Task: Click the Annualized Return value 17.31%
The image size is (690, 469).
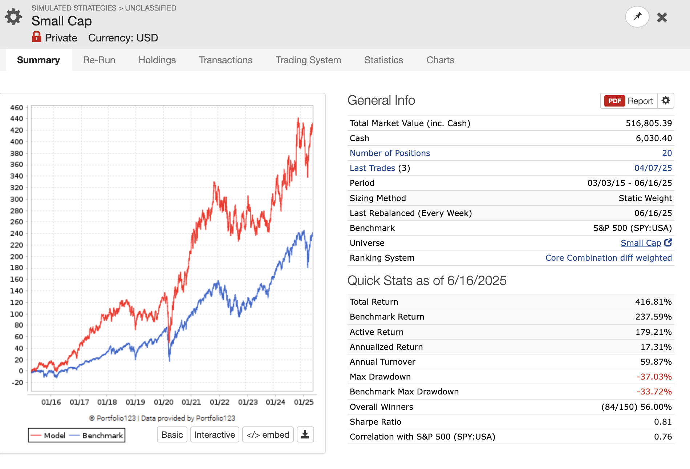Action: tap(656, 347)
